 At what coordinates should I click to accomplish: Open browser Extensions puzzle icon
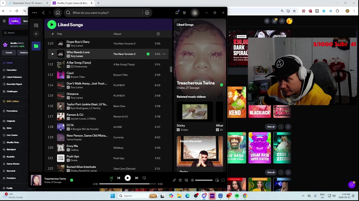pos(337,11)
